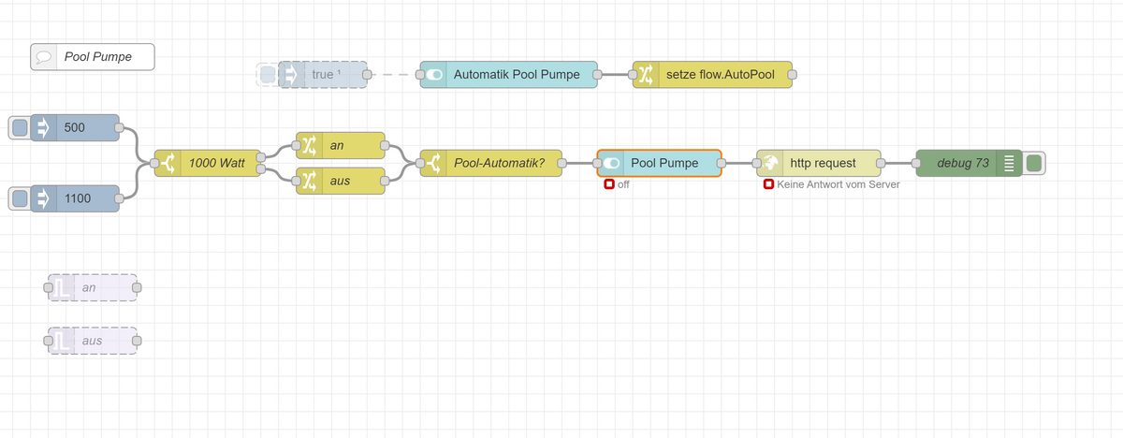Click the trigger icon on the disabled 'aus' node
1123x438 pixels.
(x=62, y=341)
